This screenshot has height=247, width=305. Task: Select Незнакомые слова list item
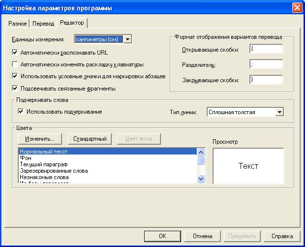pos(108,177)
